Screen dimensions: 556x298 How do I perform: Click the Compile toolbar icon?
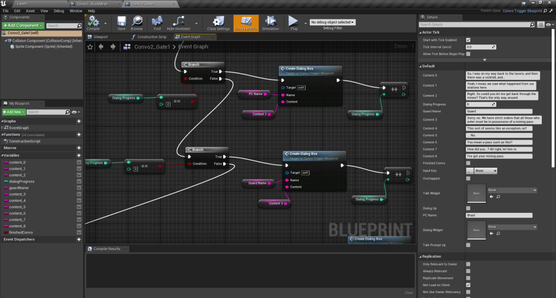pyautogui.click(x=93, y=22)
